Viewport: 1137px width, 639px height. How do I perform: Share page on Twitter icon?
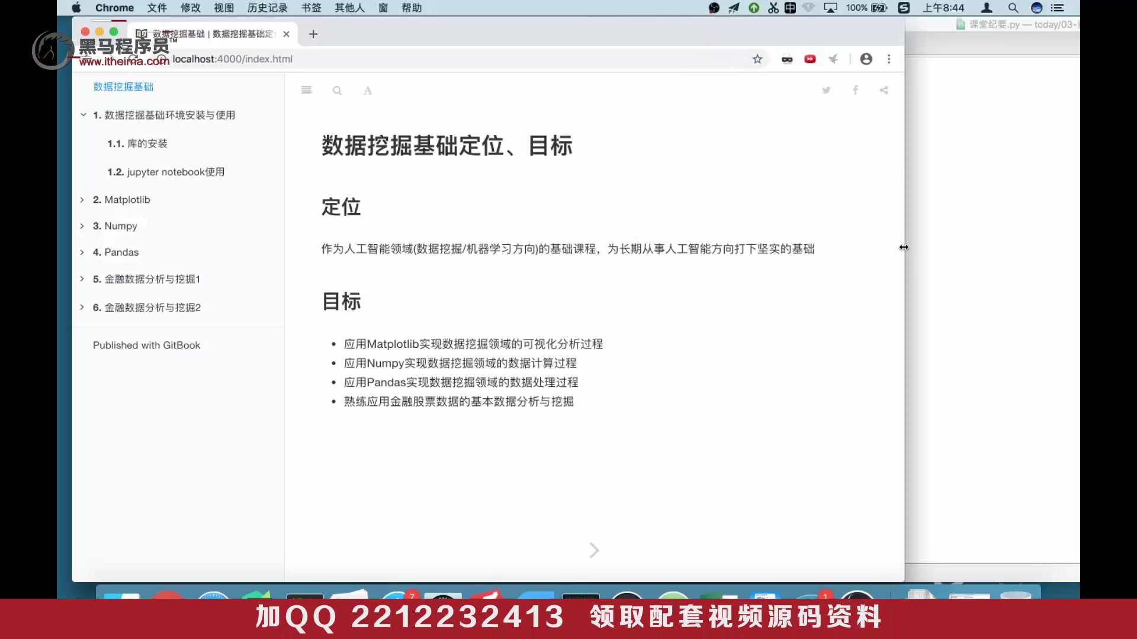(826, 90)
